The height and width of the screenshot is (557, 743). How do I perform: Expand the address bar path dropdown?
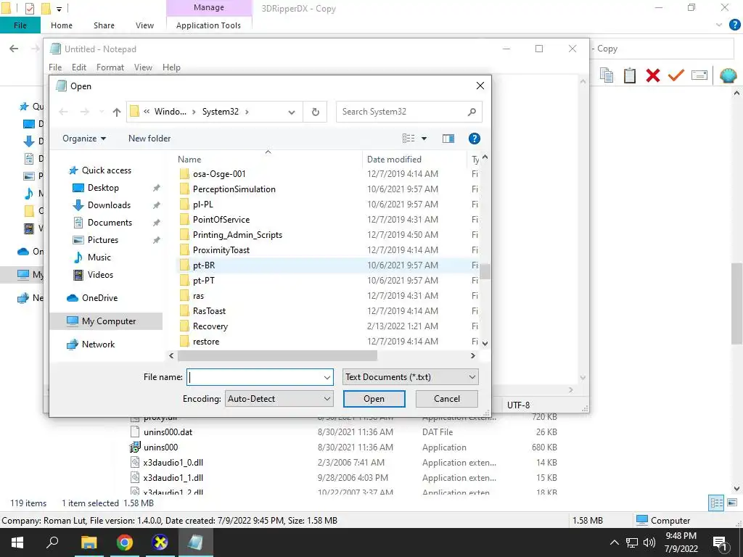292,112
